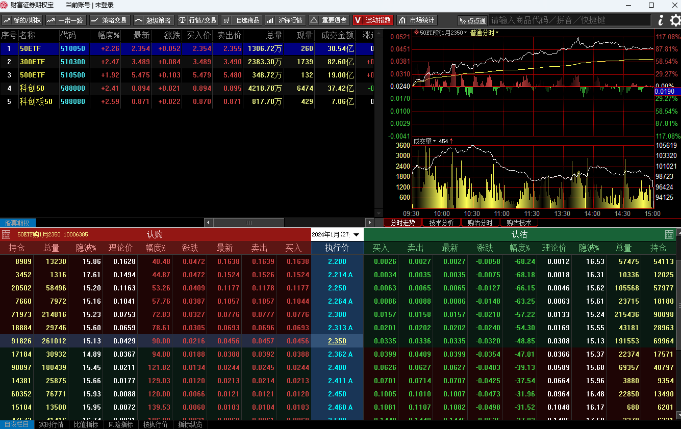
Task: Expand the 2024年1月 expiry month dropdown
Action: 337,234
